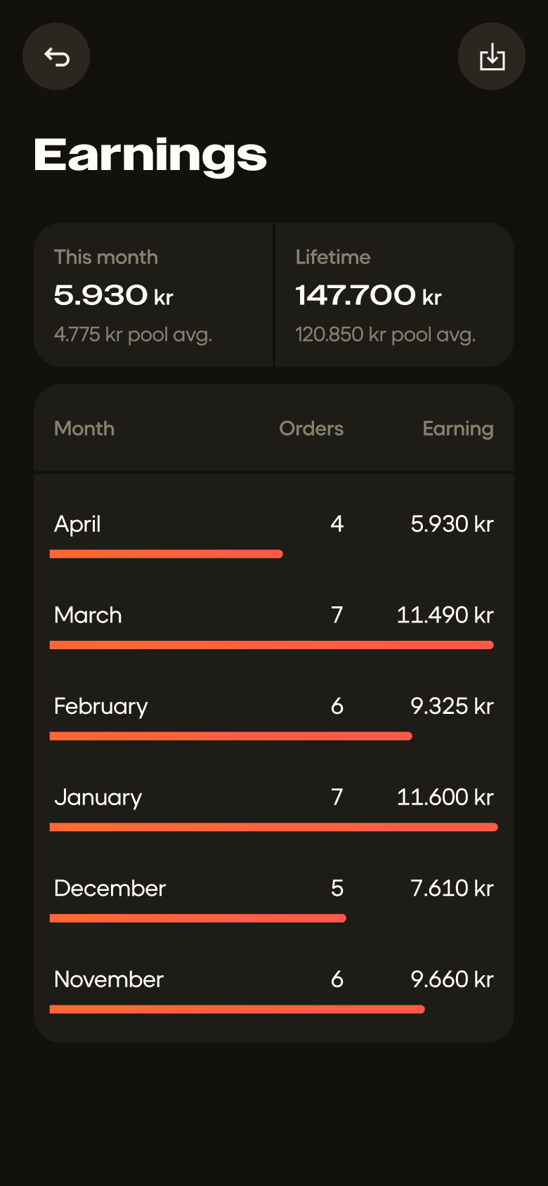Sort by the Month column header
This screenshot has height=1186, width=548.
84,429
